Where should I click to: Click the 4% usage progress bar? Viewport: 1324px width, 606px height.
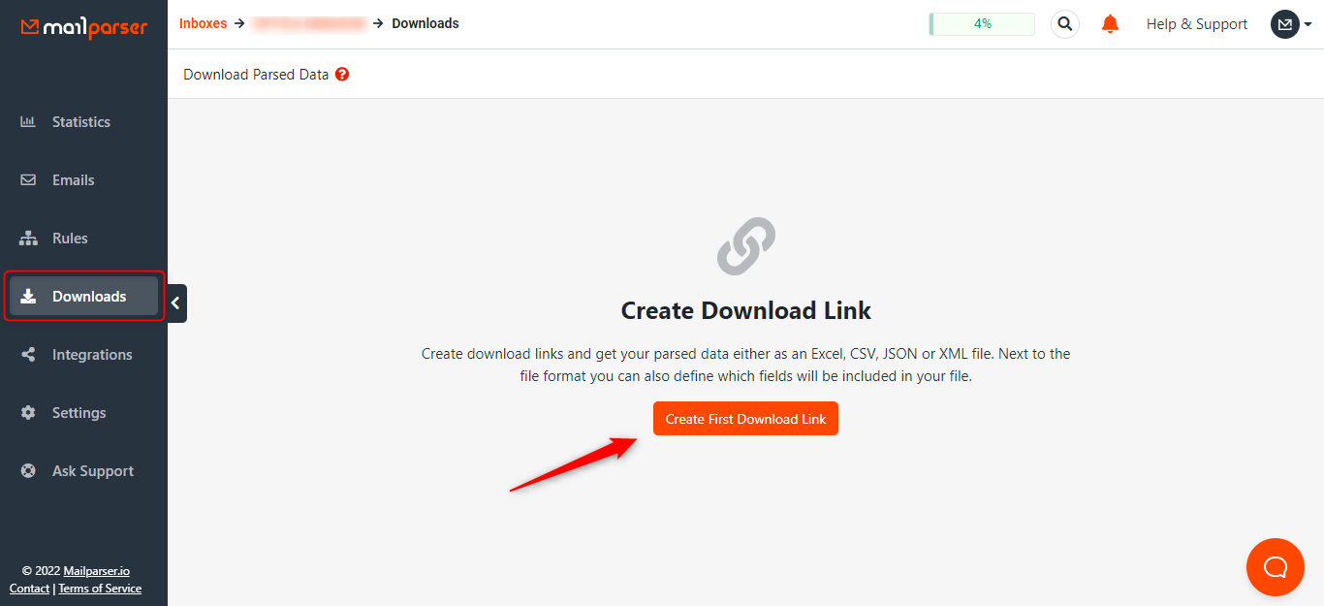(x=982, y=24)
